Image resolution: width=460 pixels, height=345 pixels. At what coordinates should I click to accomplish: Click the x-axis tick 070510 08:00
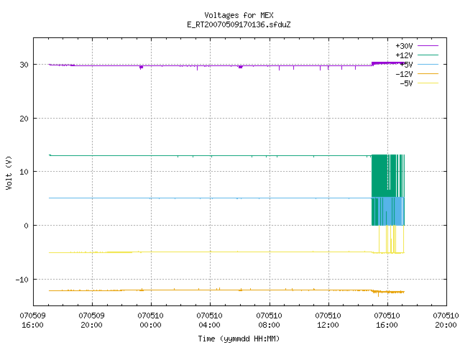pyautogui.click(x=269, y=321)
